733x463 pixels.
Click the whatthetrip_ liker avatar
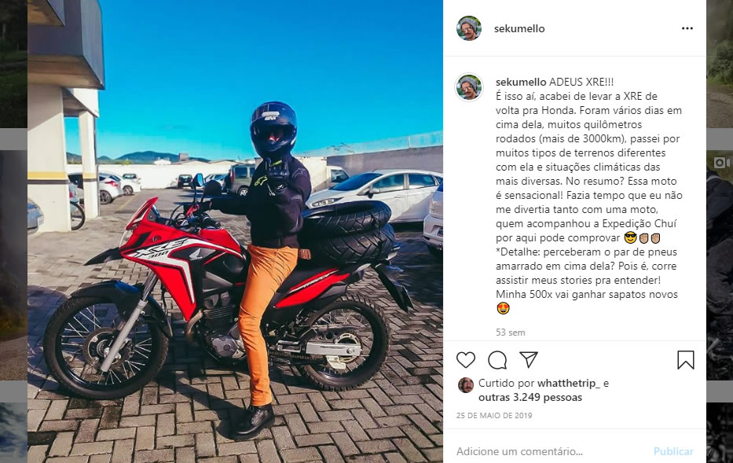(x=466, y=385)
